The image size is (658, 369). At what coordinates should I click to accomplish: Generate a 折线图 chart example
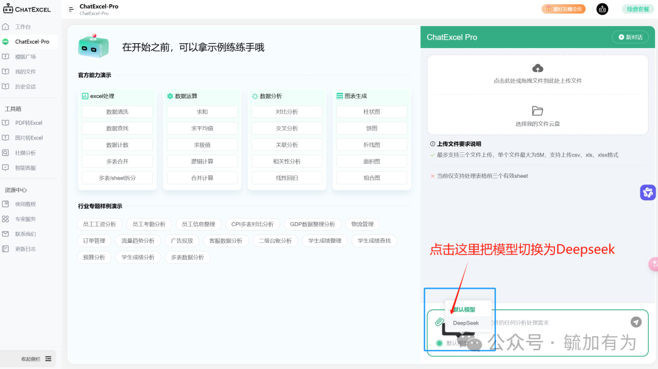(372, 145)
